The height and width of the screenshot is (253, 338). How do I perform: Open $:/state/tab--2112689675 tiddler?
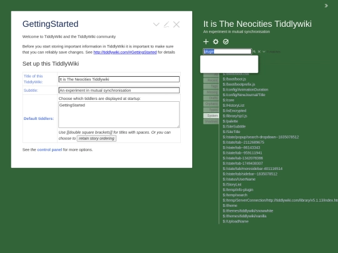tap(243, 142)
